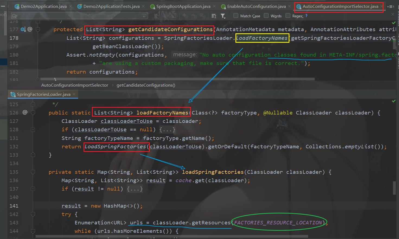Expand the {...} placeholder on line 137

pyautogui.click(x=135, y=189)
